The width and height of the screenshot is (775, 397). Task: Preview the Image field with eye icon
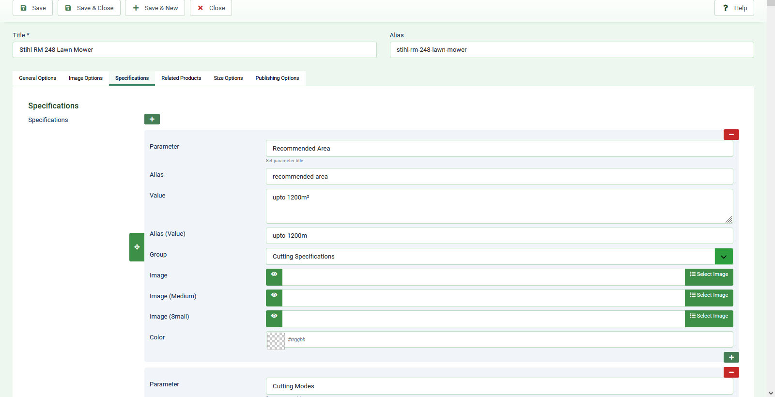tap(274, 277)
